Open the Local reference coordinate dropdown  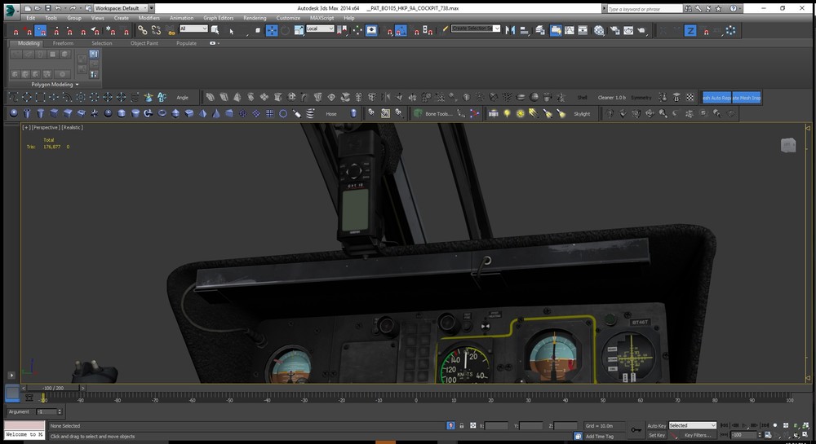click(320, 29)
